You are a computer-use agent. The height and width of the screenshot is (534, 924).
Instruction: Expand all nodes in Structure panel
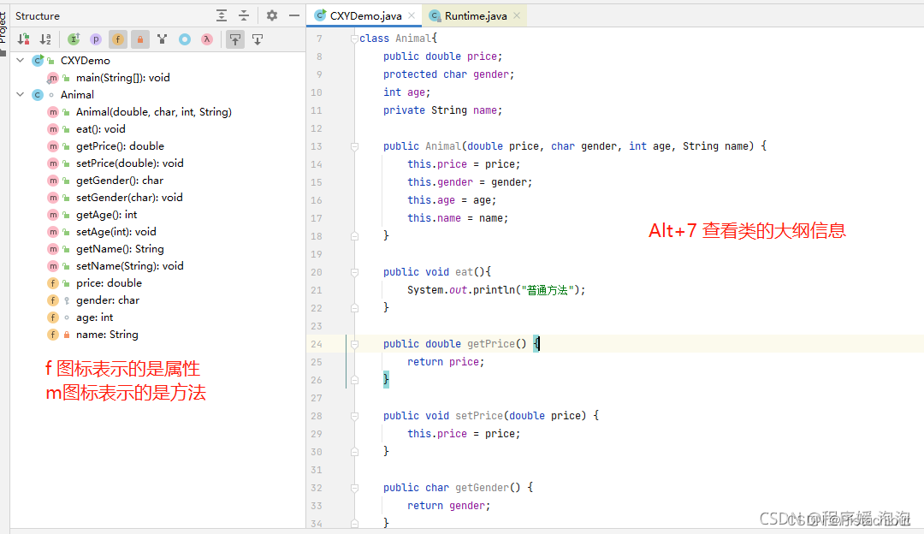pos(222,16)
